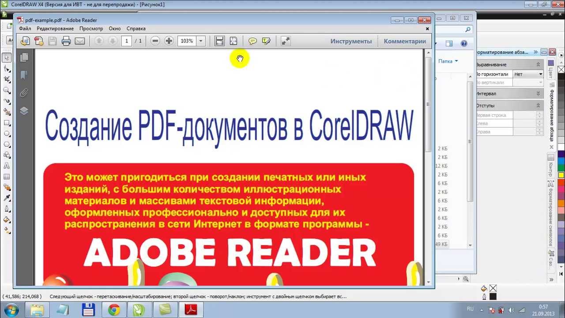Click the RU language indicator
Viewport: 565px width, 318px height.
pyautogui.click(x=470, y=309)
